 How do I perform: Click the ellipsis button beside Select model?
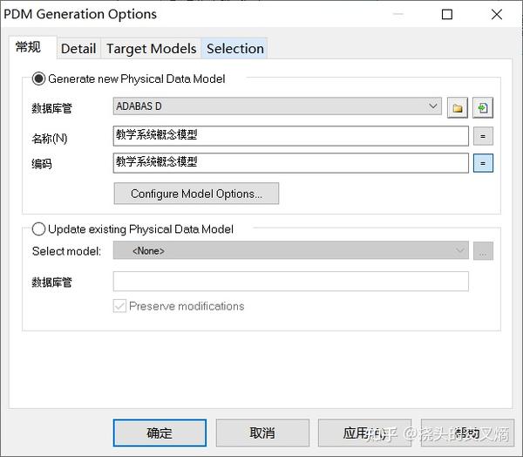click(x=483, y=251)
